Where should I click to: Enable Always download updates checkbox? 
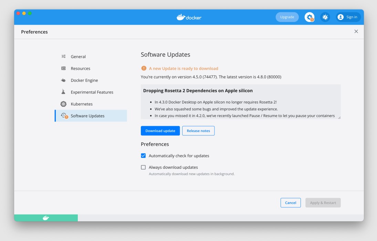coord(143,167)
